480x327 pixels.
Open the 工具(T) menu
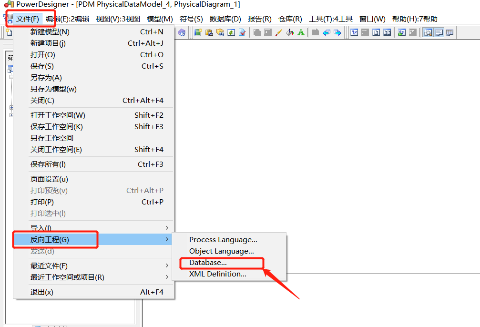(331, 19)
